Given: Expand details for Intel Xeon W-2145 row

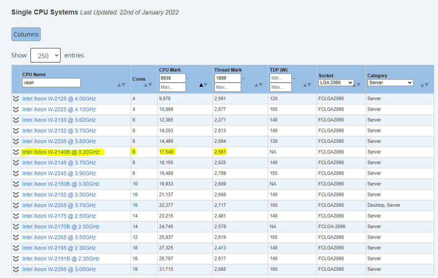Looking at the screenshot, I should pos(16,163).
